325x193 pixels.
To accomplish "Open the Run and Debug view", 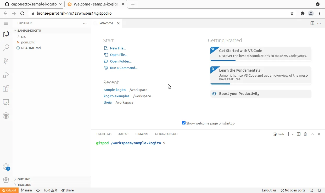I will click(x=6, y=75).
